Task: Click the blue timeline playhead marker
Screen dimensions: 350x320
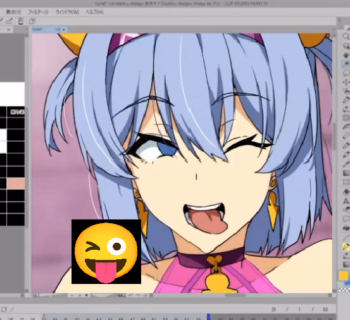Action: coord(209,317)
